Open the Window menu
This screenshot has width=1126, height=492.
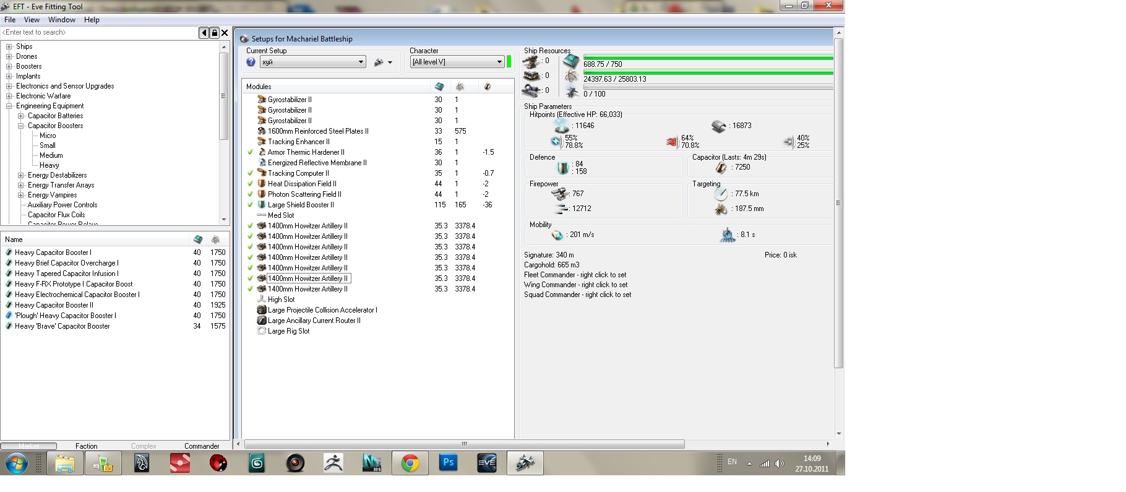tap(62, 20)
